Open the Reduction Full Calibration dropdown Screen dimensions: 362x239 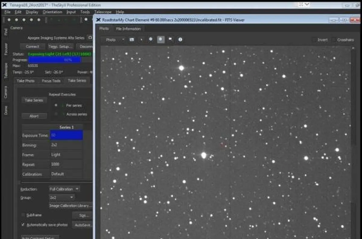[64, 189]
